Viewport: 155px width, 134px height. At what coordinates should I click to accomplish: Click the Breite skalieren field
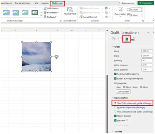[147, 70]
